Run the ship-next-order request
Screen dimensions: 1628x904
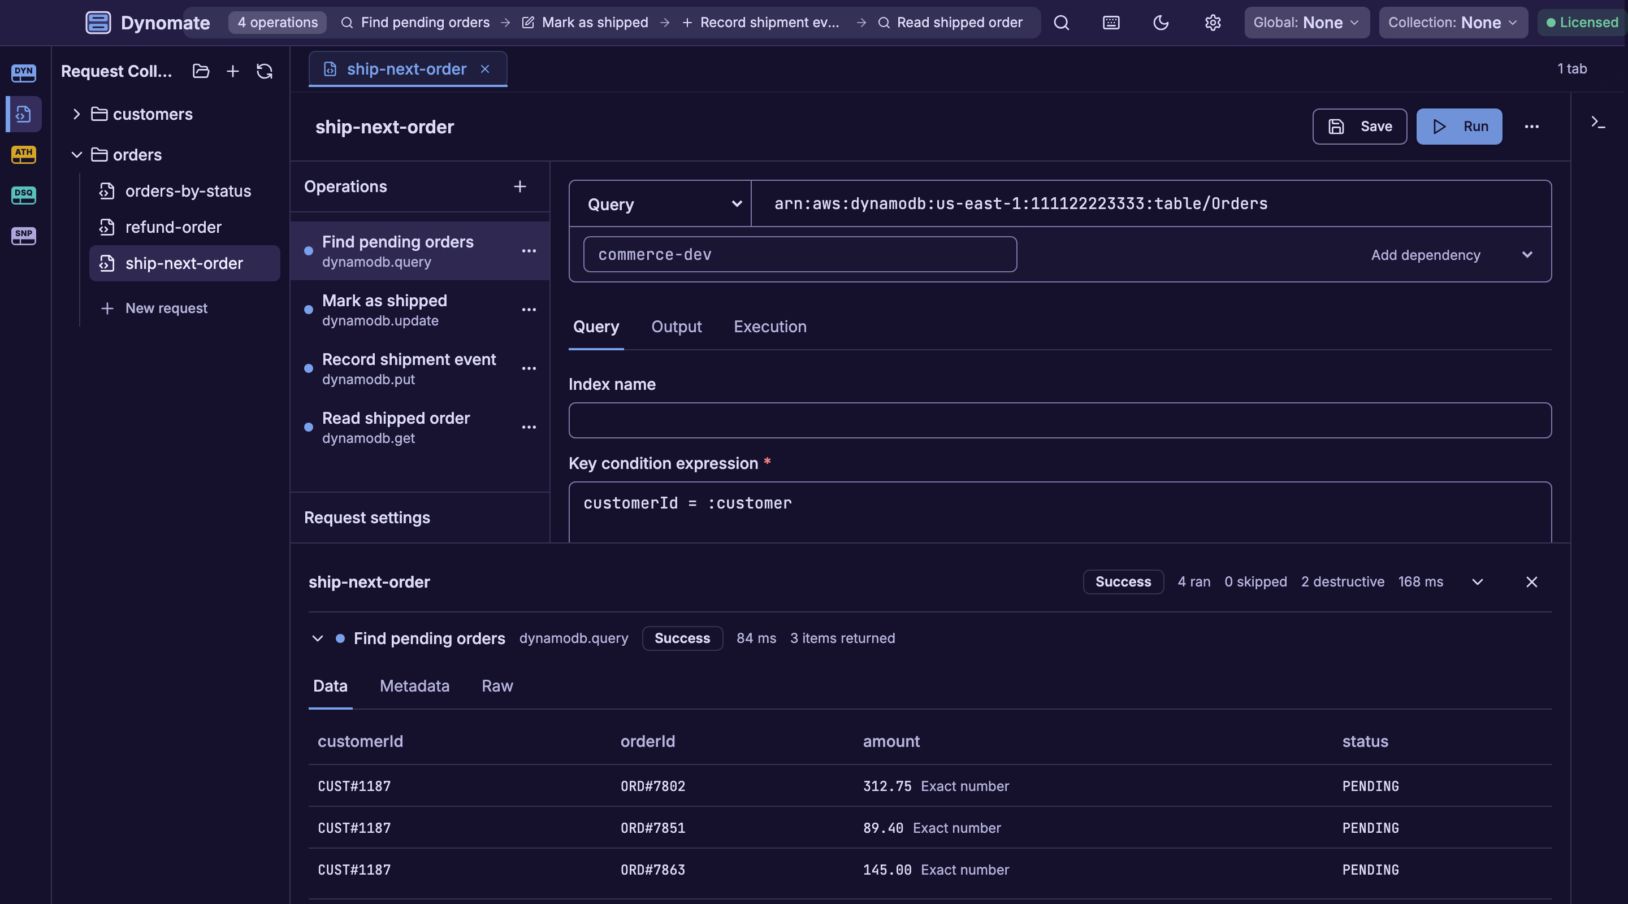click(x=1458, y=127)
